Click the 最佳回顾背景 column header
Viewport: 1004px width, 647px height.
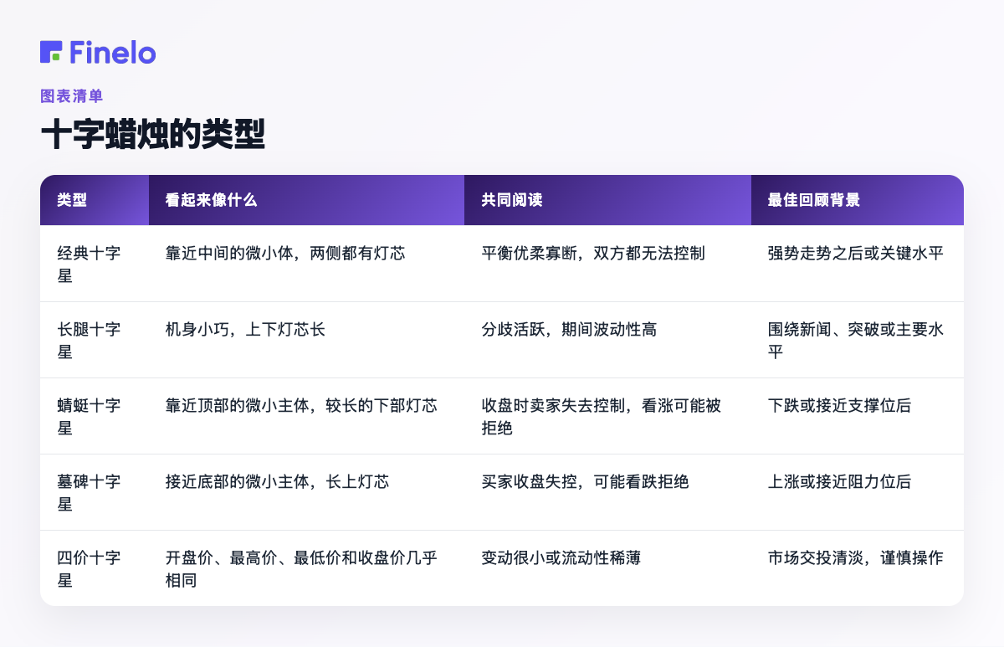(x=814, y=200)
